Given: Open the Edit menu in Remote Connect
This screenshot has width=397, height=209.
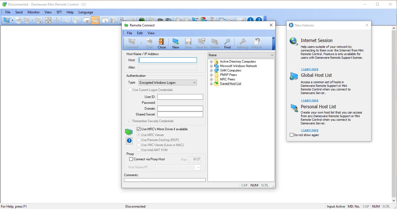Looking at the screenshot, I should [140, 33].
